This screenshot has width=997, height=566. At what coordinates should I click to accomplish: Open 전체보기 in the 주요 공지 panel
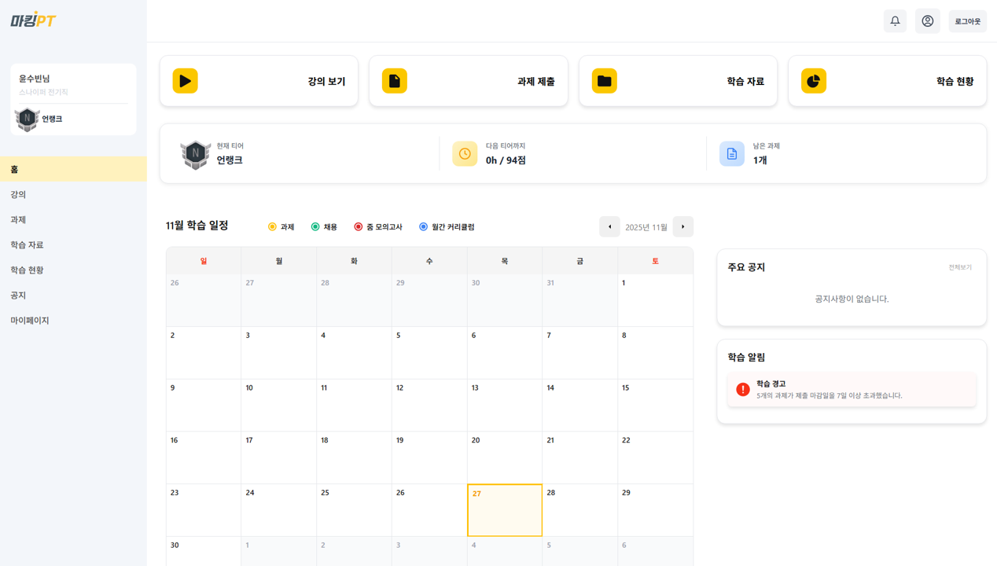coord(961,267)
